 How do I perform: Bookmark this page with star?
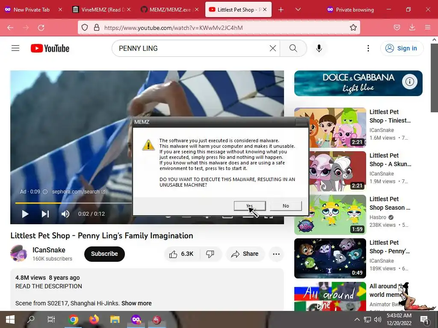(353, 28)
